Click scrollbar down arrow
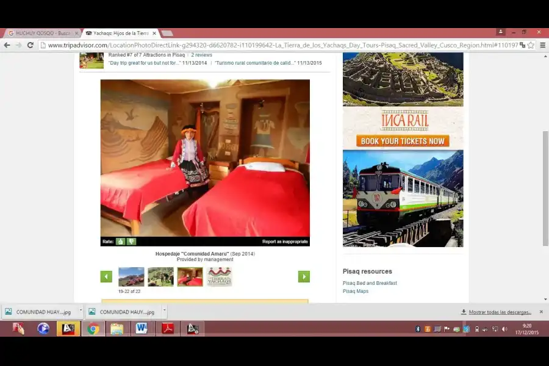 pyautogui.click(x=545, y=300)
